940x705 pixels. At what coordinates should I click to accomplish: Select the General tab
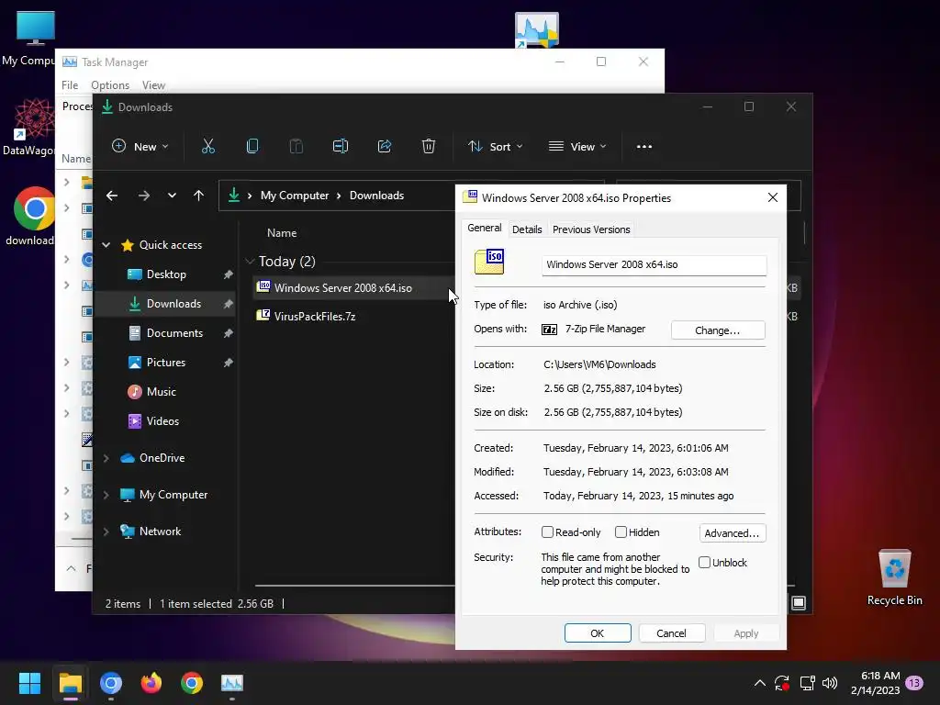tap(485, 229)
